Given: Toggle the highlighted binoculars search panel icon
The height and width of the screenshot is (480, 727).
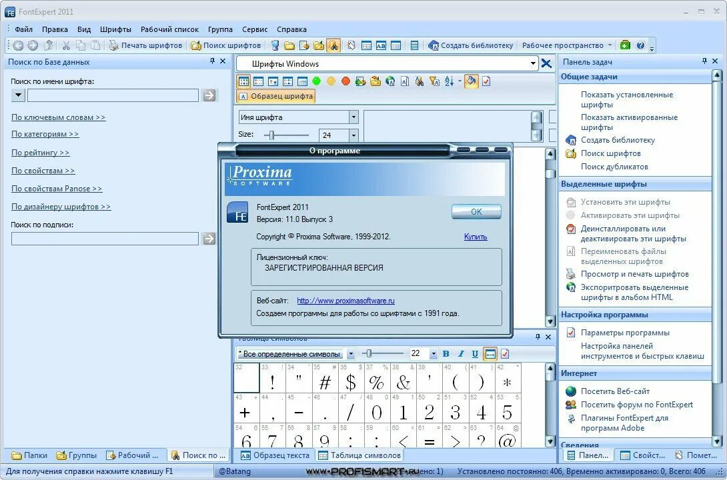Looking at the screenshot, I should 333,45.
